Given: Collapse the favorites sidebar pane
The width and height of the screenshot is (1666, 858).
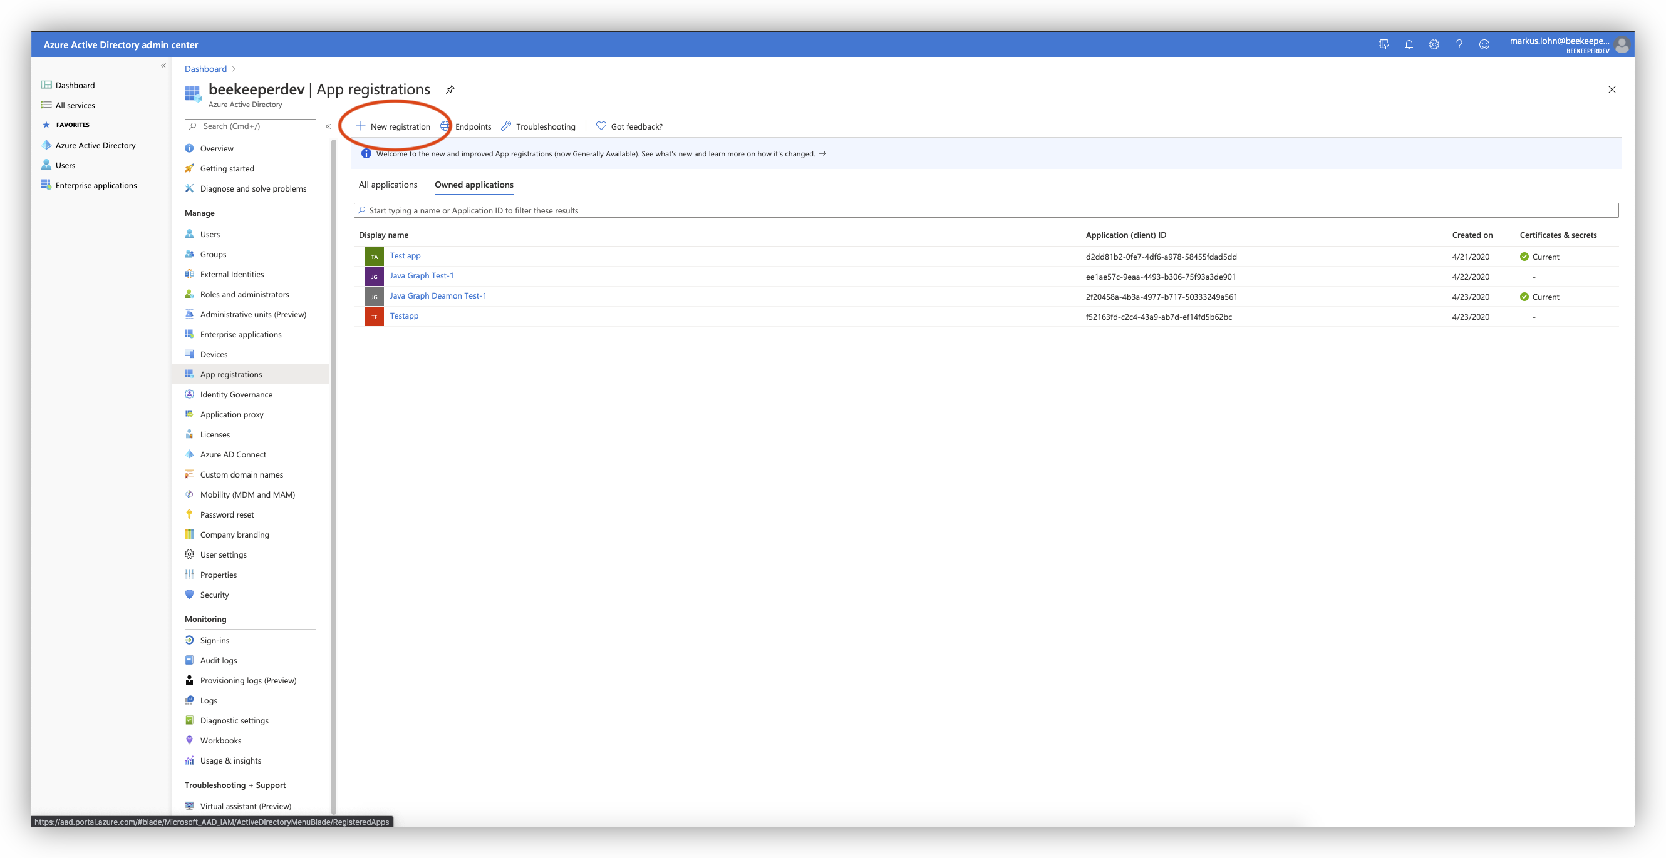Looking at the screenshot, I should (163, 66).
